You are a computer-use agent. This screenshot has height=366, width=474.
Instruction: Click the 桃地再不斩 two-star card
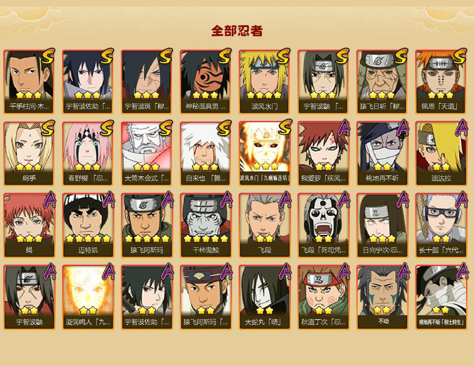pos(382,154)
